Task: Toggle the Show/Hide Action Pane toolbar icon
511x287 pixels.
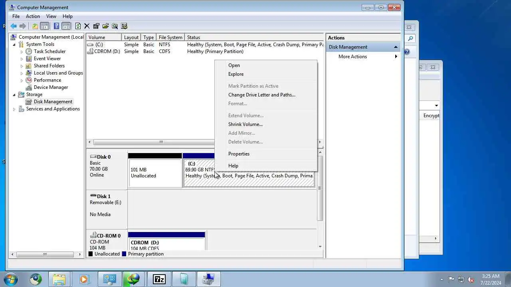Action: click(x=66, y=26)
